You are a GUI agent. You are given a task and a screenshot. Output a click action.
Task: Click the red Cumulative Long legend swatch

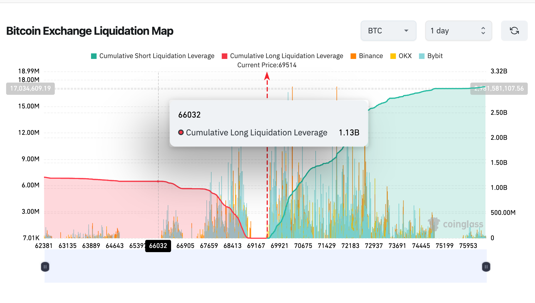pos(225,56)
